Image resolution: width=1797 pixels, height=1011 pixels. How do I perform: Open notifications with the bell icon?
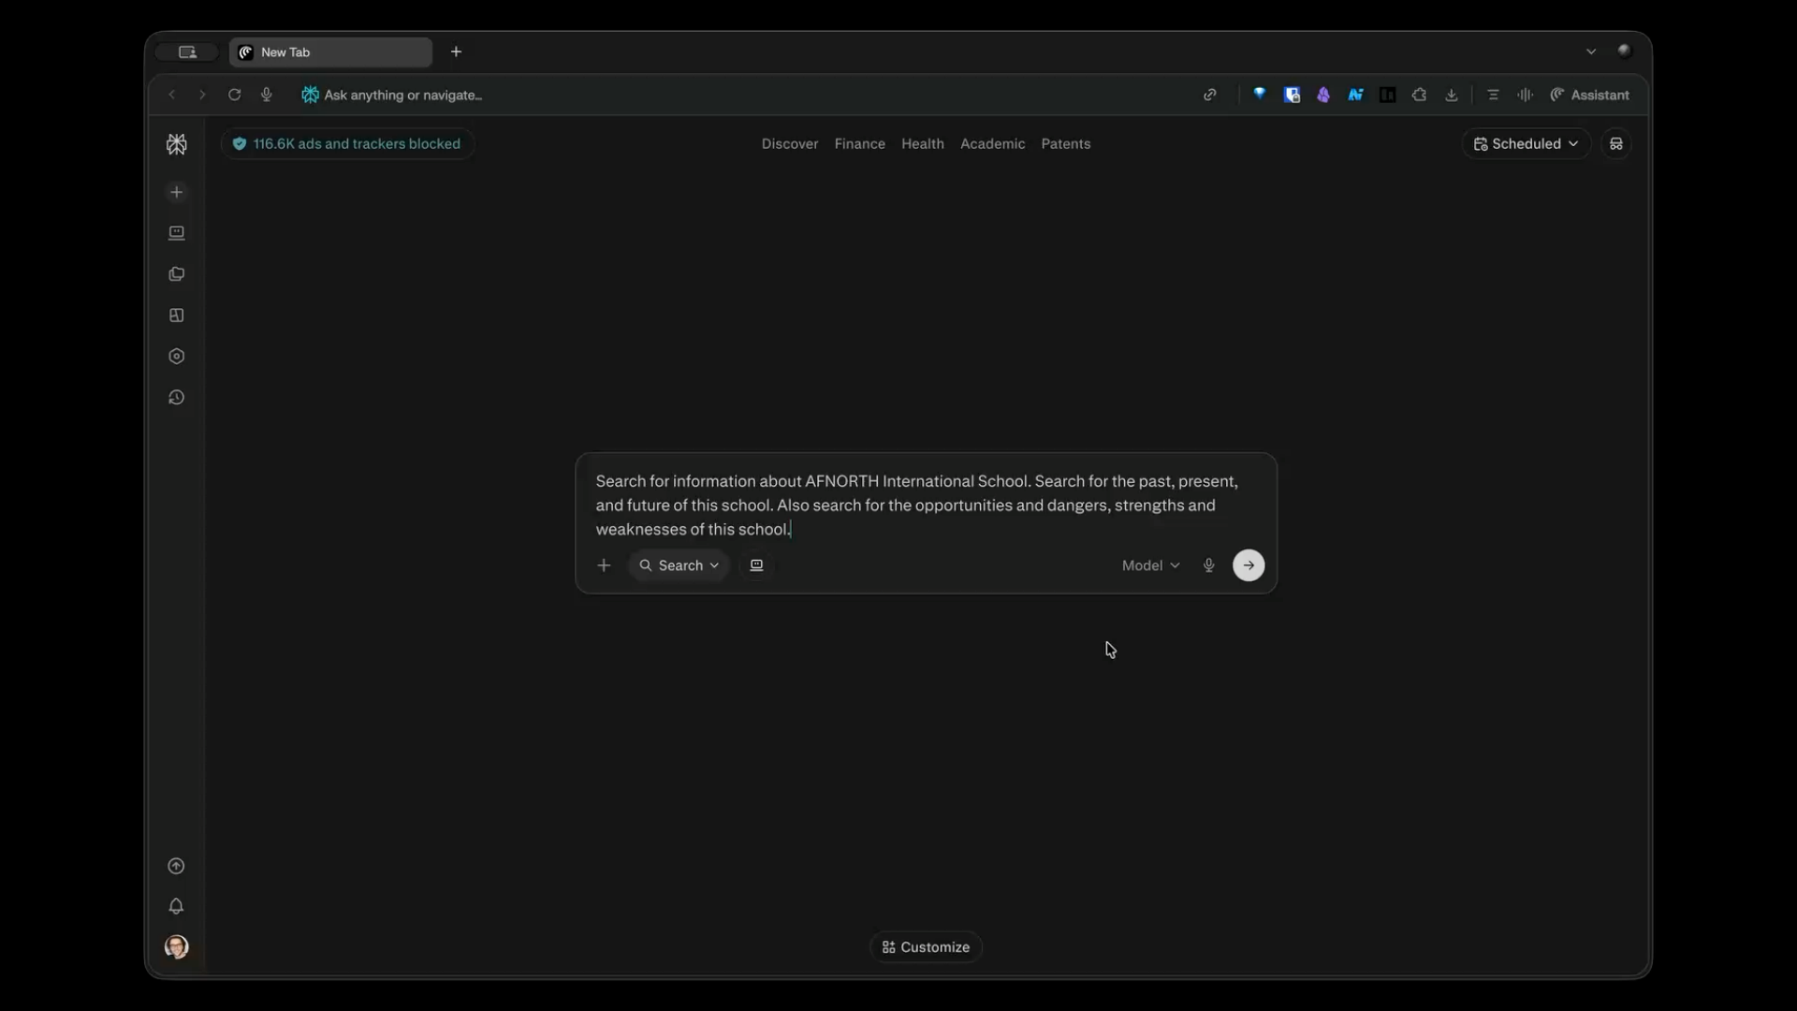point(176,906)
